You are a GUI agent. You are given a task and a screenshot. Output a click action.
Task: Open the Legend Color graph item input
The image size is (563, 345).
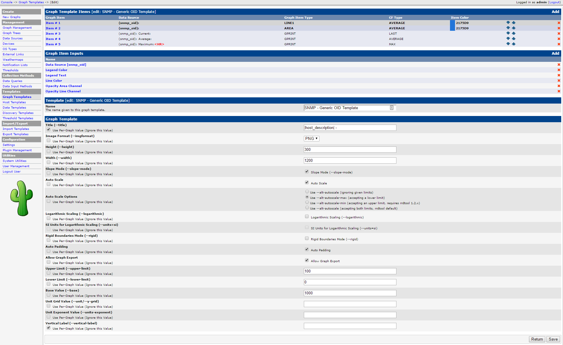point(56,70)
